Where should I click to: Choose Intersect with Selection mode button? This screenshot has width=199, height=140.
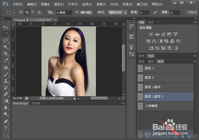(x=39, y=12)
